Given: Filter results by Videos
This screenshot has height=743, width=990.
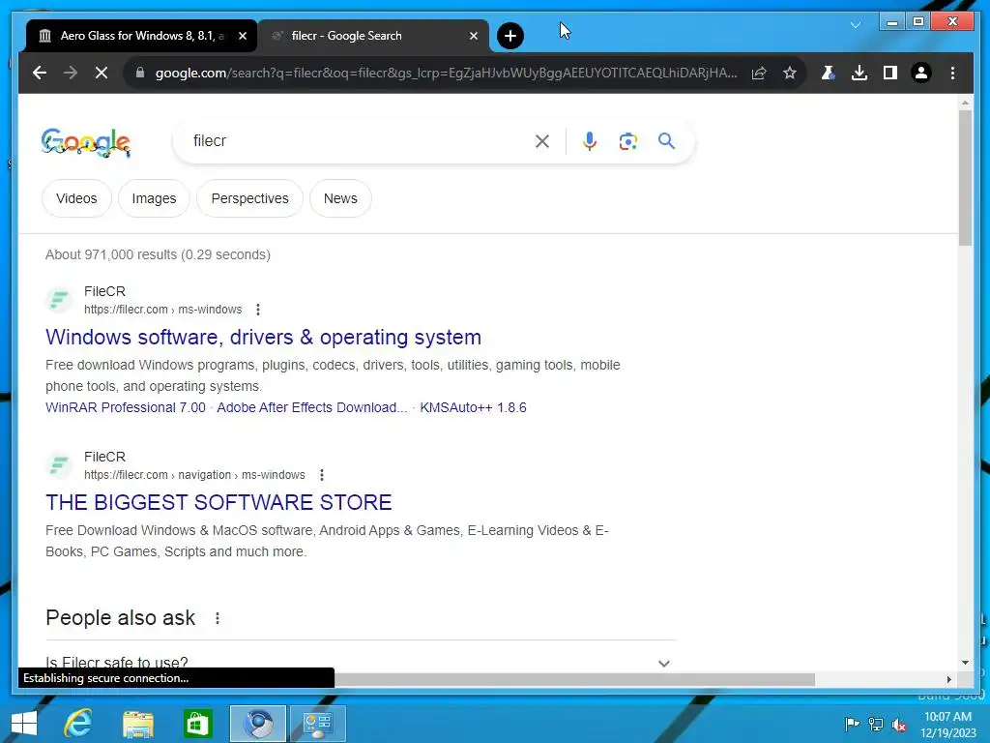Looking at the screenshot, I should pyautogui.click(x=76, y=198).
